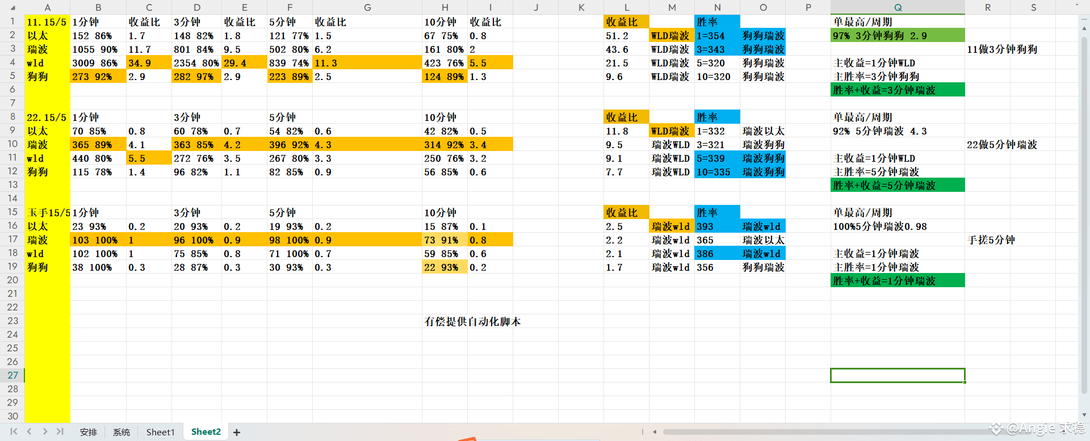Select the orange cell 29.4

point(244,62)
